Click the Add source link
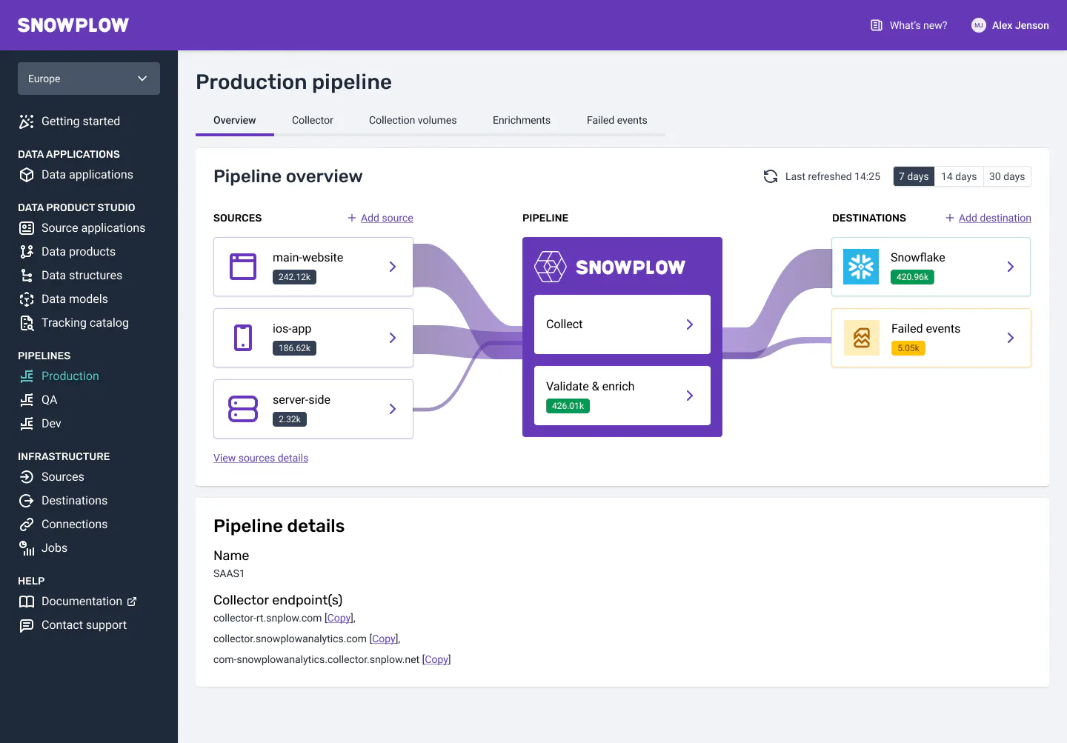The height and width of the screenshot is (743, 1067). coord(387,218)
